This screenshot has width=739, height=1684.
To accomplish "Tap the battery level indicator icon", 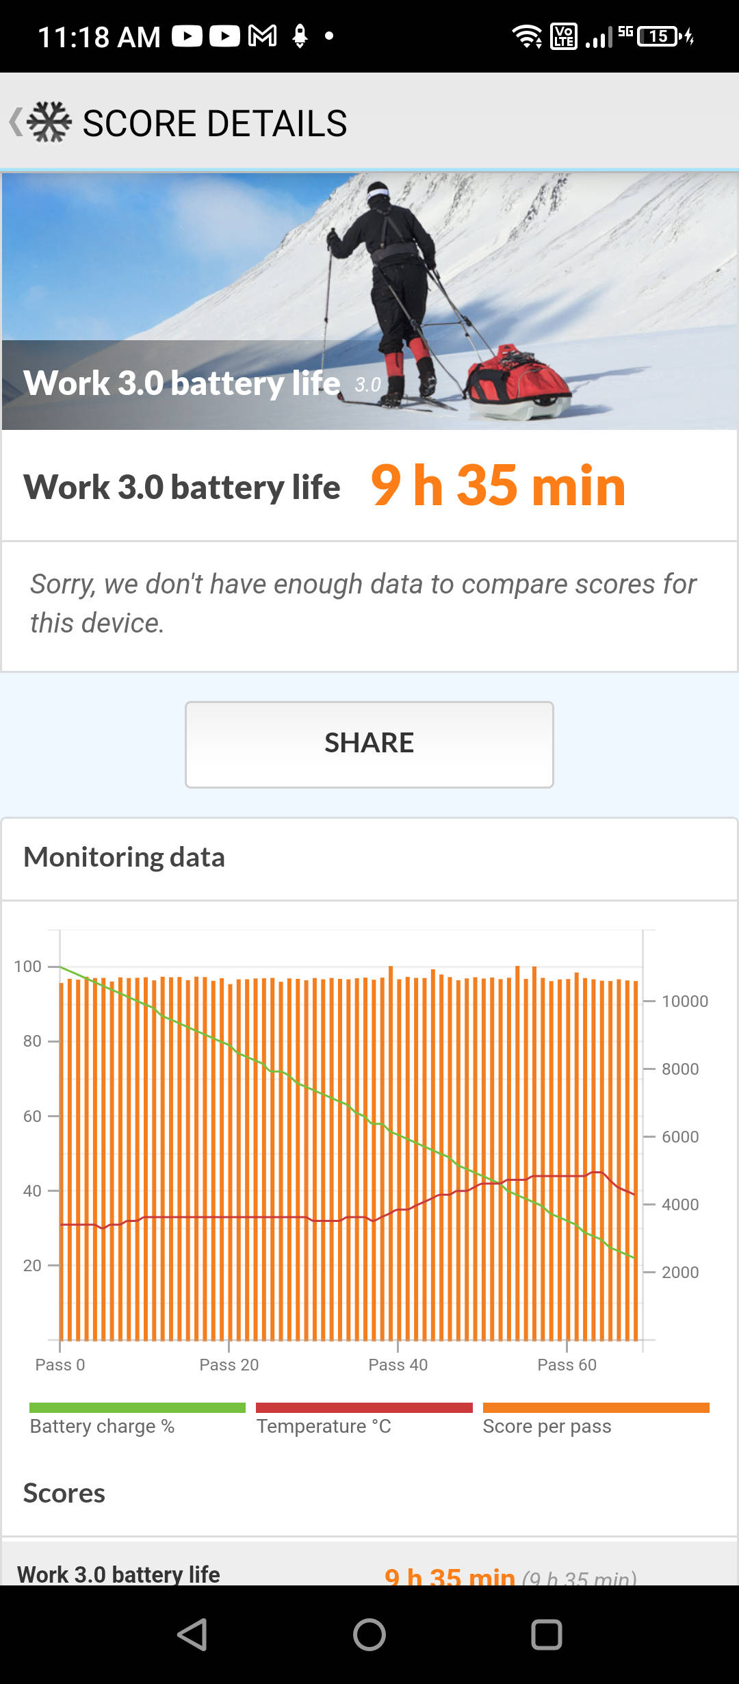I will (x=658, y=36).
